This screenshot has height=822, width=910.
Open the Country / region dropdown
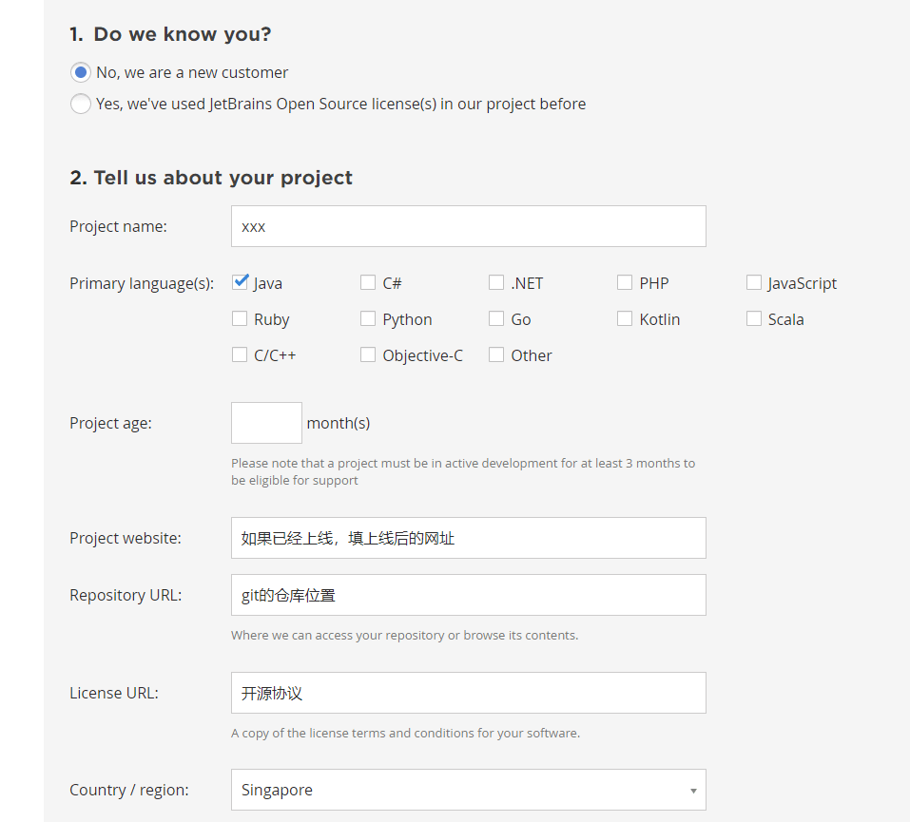468,790
